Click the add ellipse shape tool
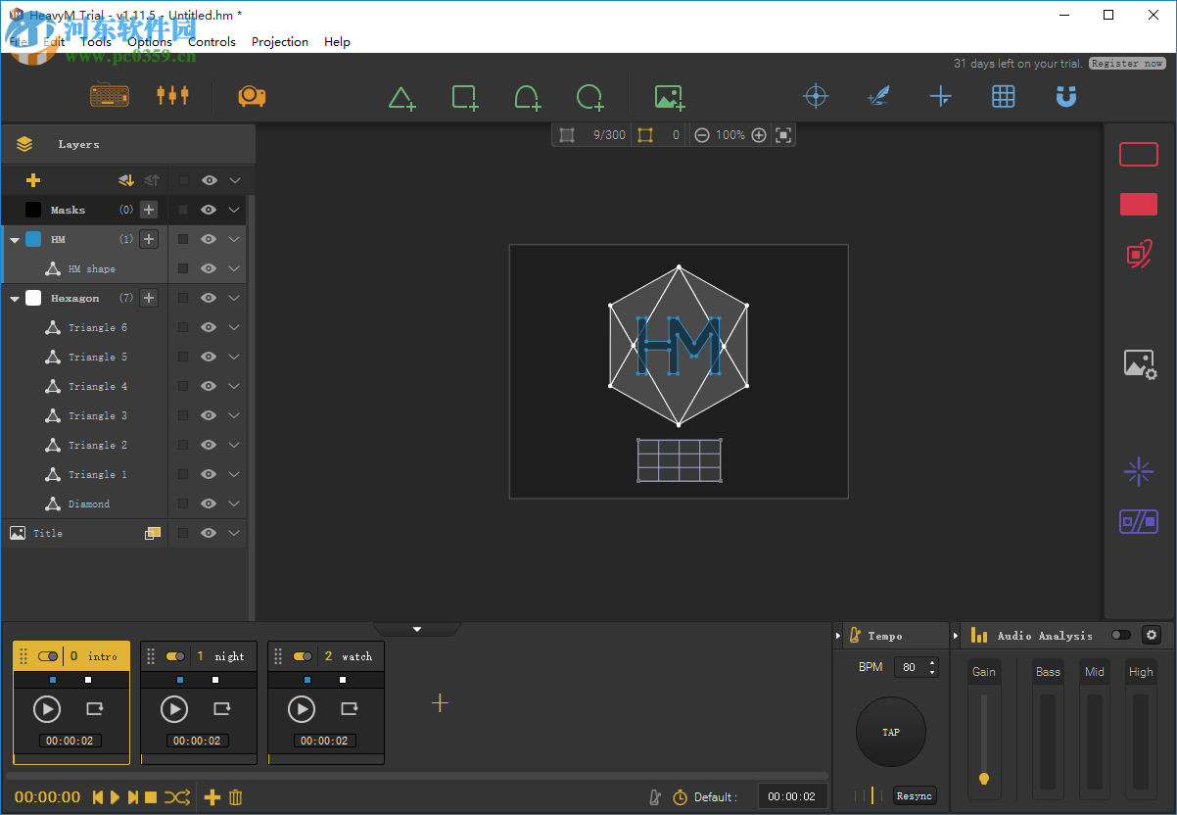This screenshot has width=1177, height=815. [x=589, y=97]
